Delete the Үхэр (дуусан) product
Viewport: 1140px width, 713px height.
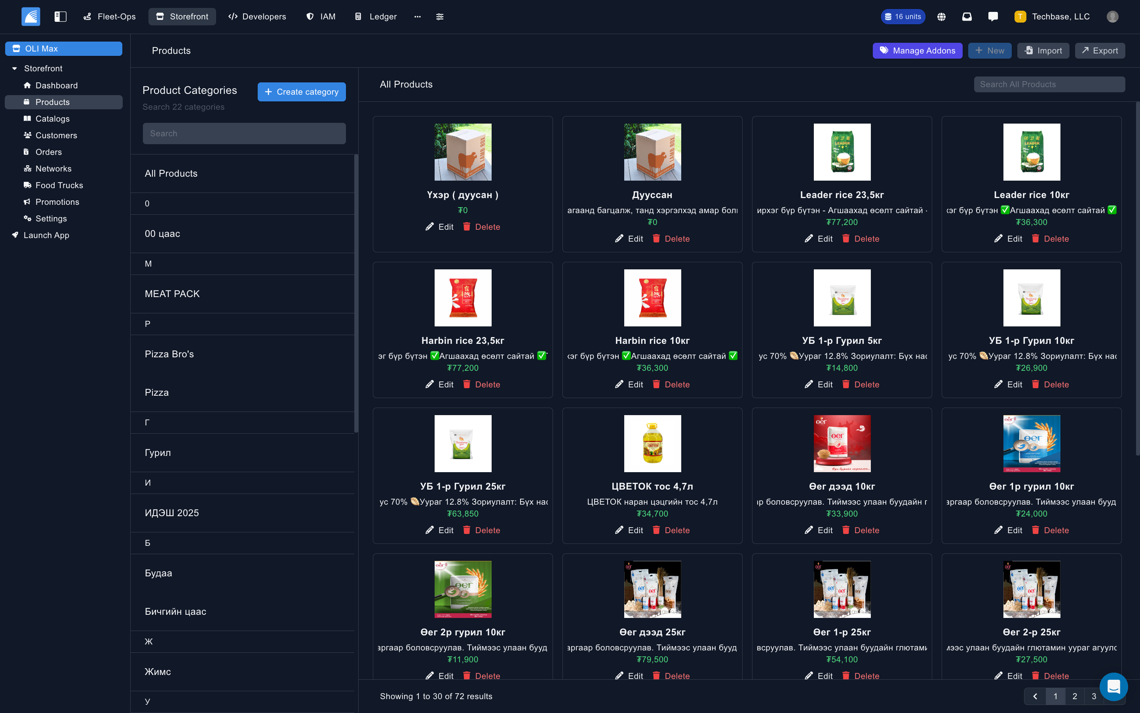coord(481,227)
